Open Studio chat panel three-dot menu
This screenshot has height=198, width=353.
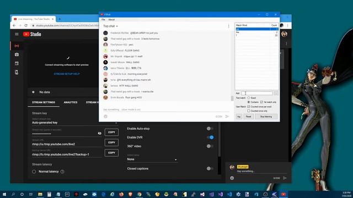tap(286, 44)
